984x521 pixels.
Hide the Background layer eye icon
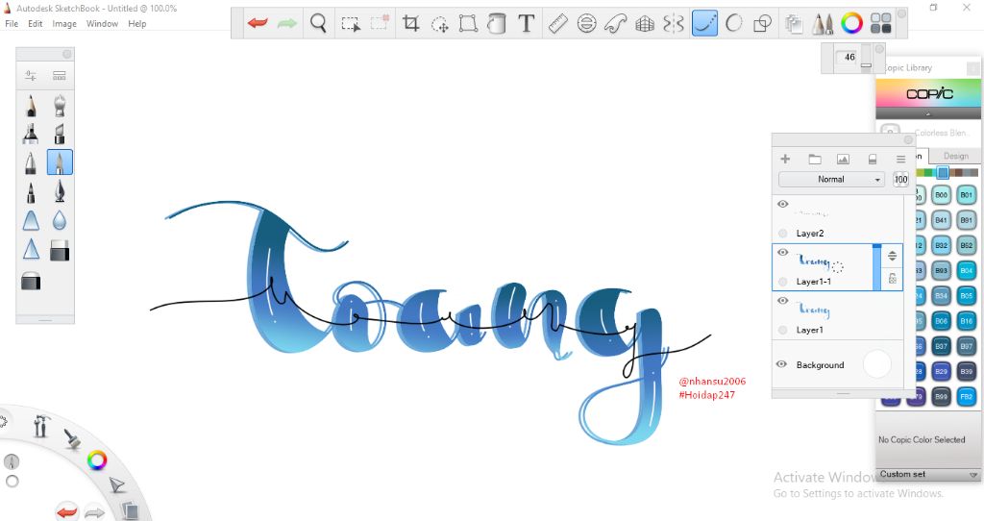click(782, 364)
